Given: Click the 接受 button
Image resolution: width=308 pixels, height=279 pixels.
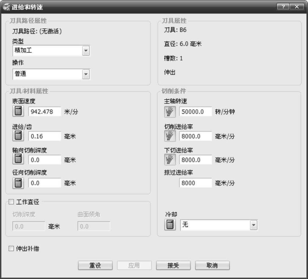Looking at the screenshot, I should pos(173,265).
